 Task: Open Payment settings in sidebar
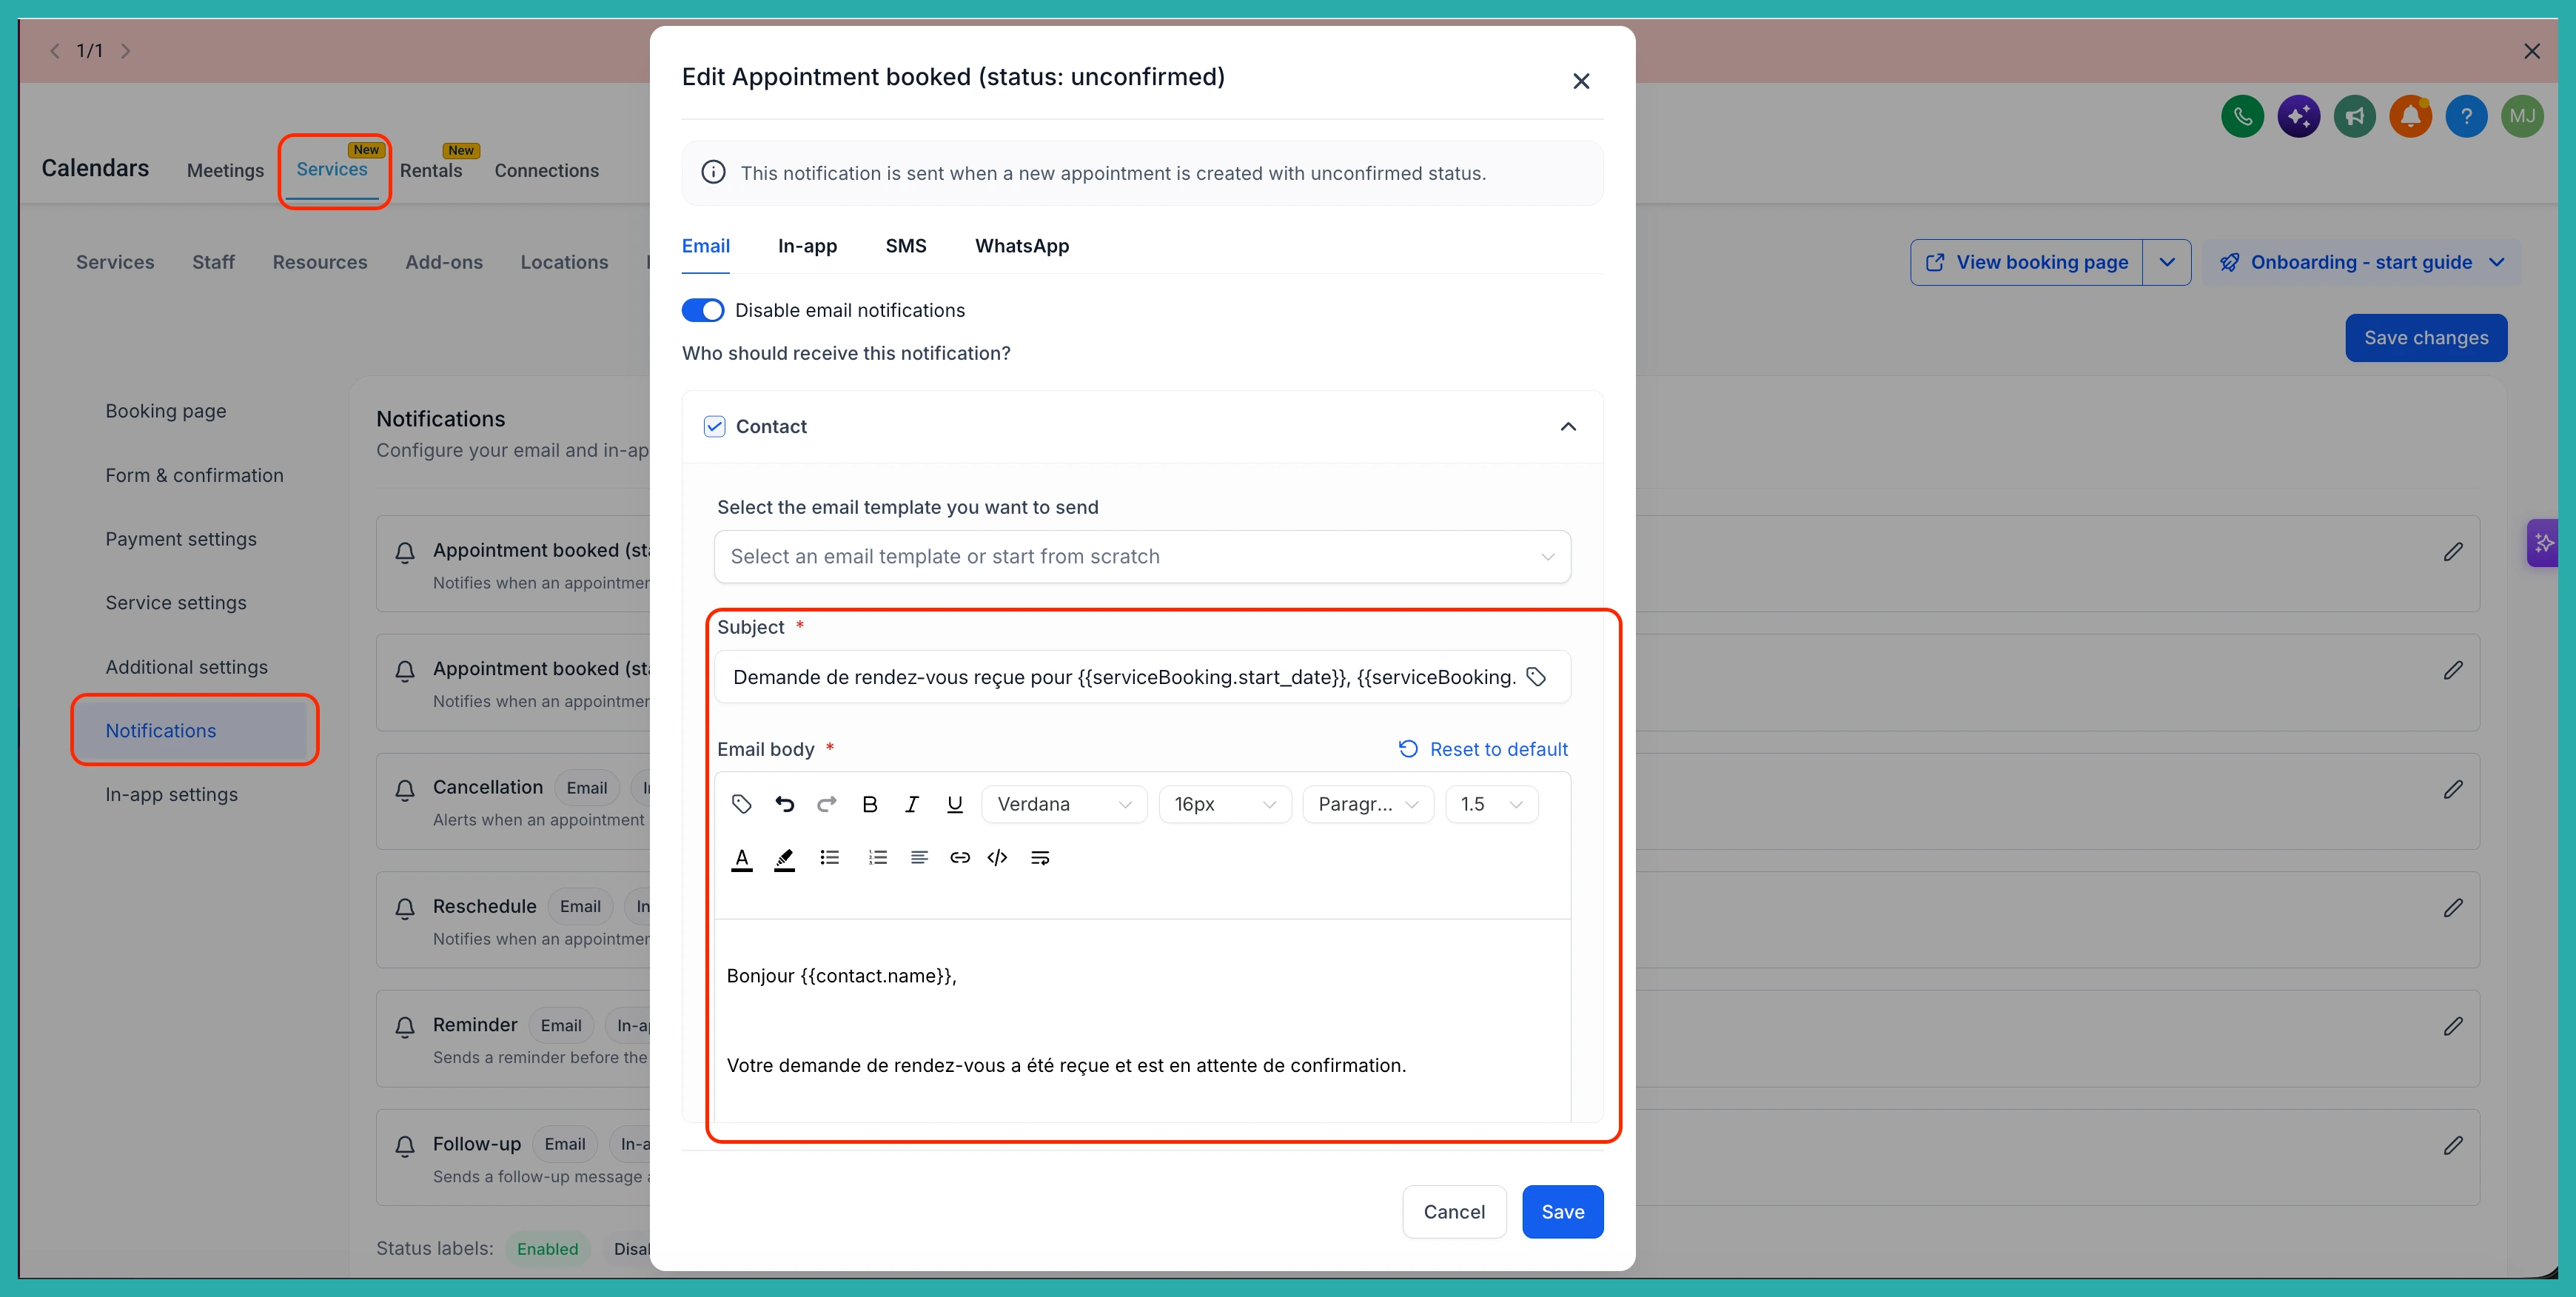(181, 539)
